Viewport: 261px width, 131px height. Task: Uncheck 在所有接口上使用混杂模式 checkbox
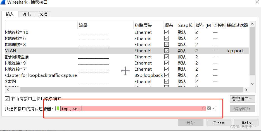coord(7,99)
